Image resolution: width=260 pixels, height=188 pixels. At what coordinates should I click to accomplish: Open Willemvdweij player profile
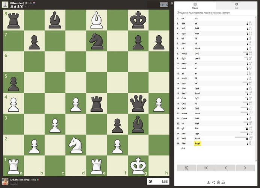click(x=17, y=3)
